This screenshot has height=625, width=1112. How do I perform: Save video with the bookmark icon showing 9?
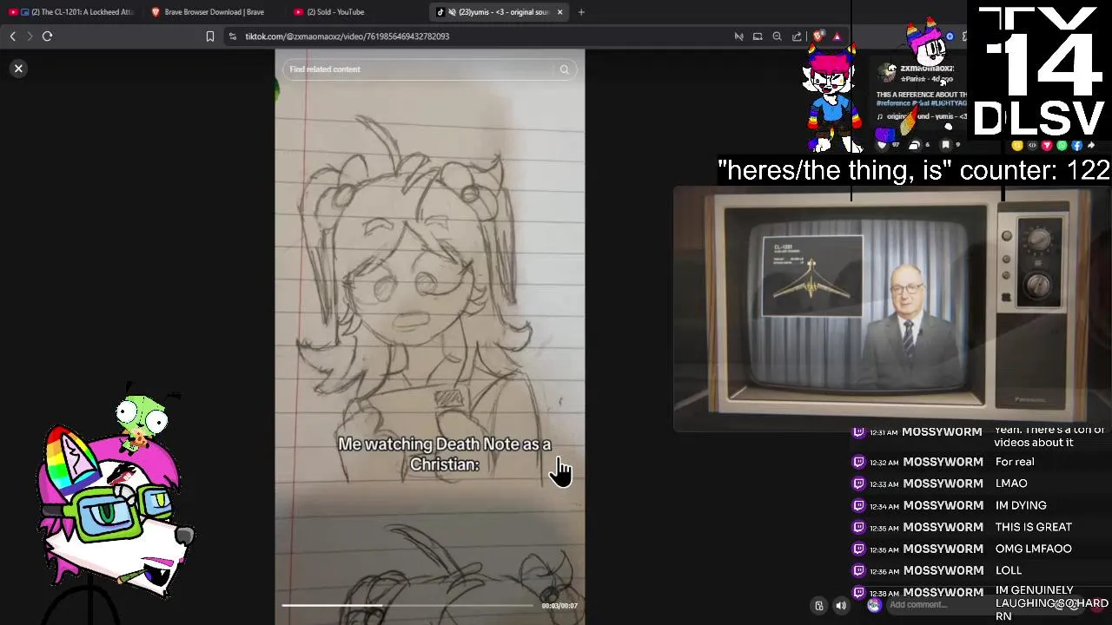945,145
